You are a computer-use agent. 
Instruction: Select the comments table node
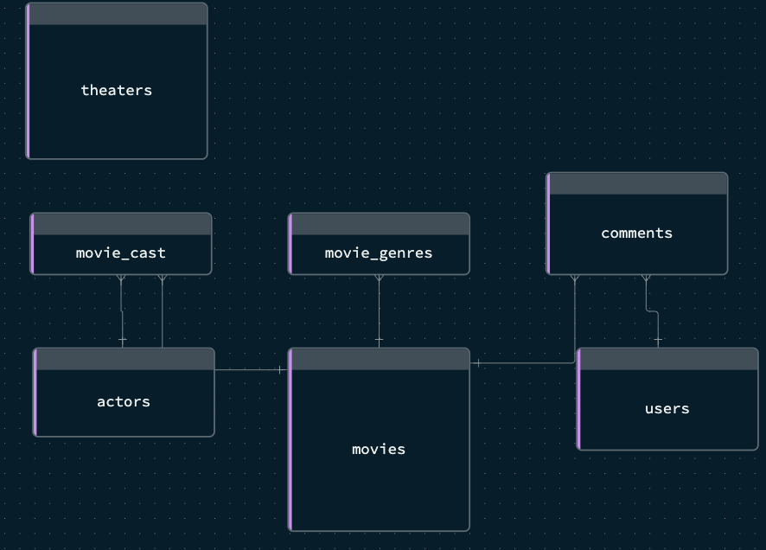[x=636, y=223]
